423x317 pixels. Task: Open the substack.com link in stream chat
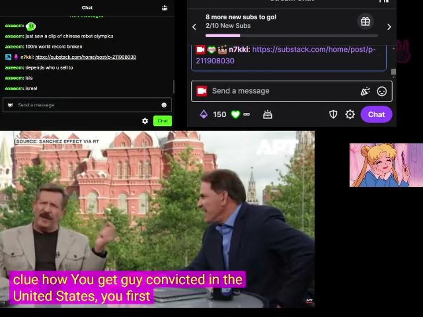tap(286, 55)
